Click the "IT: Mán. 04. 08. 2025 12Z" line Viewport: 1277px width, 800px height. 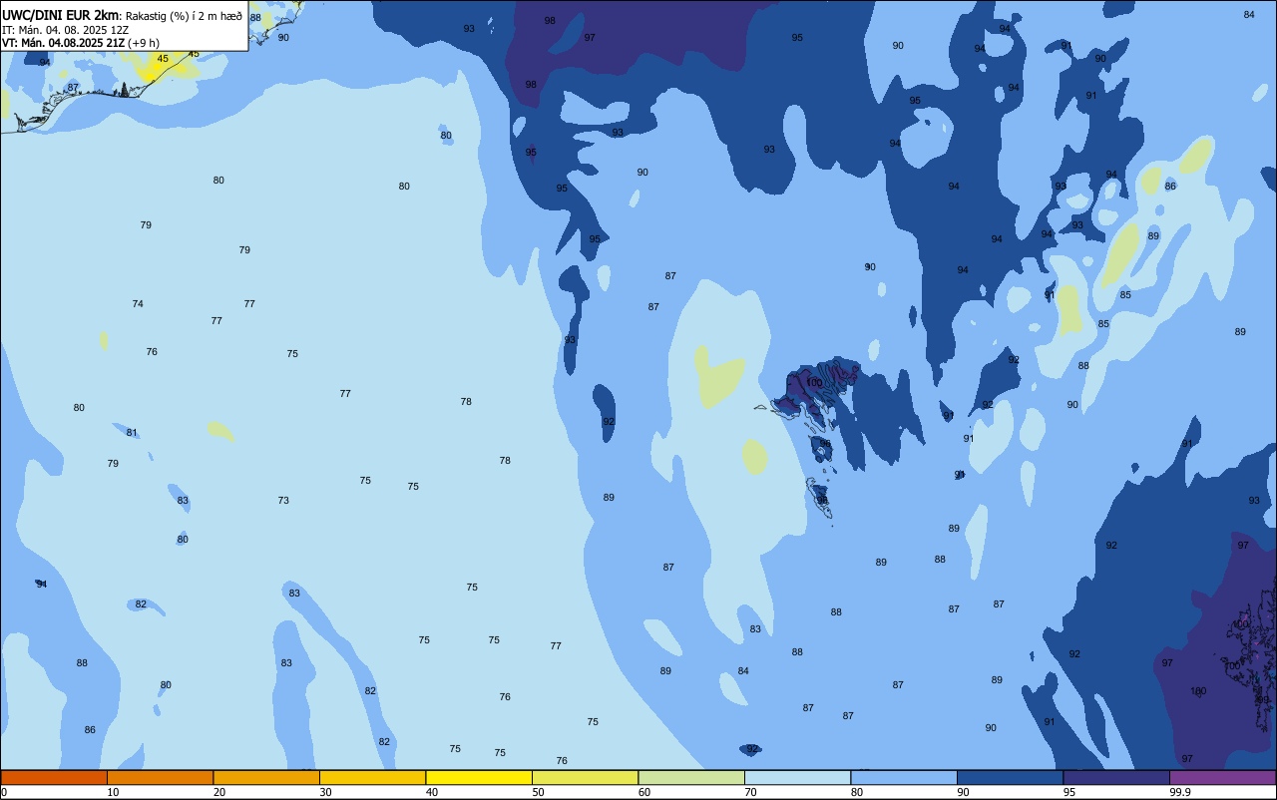[x=66, y=30]
